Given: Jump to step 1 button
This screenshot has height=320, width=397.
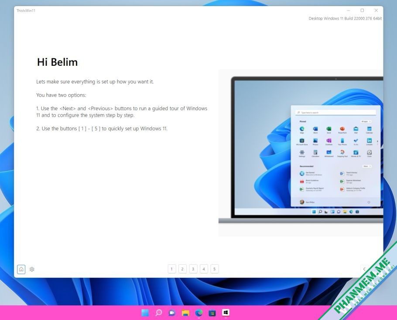Looking at the screenshot, I should pos(171,269).
